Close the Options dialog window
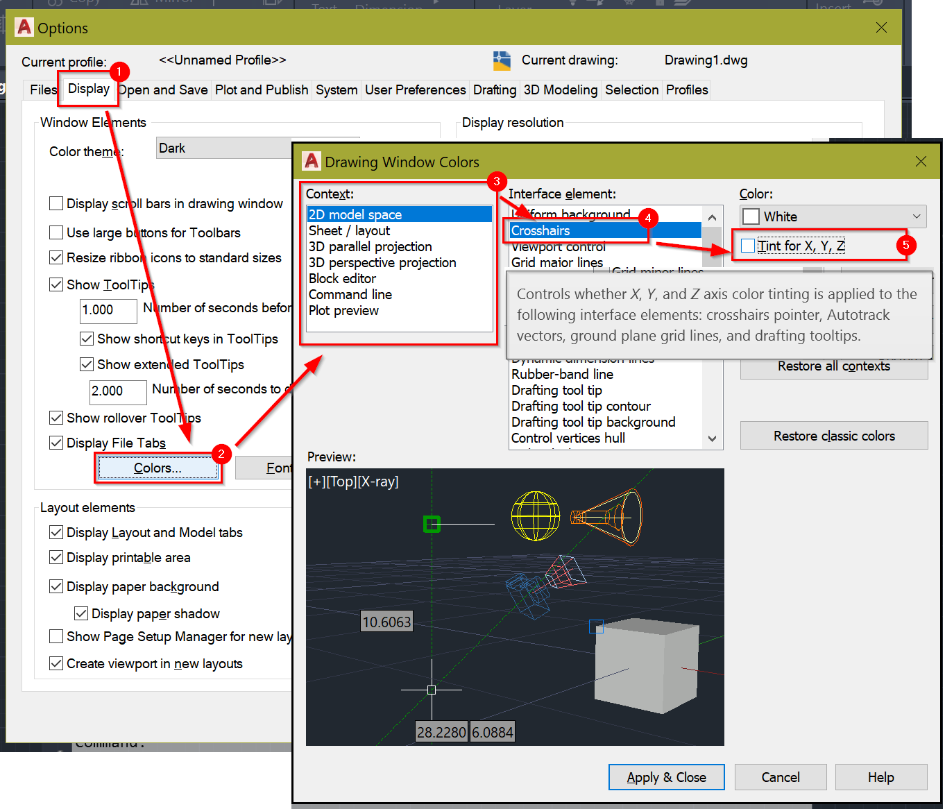Image resolution: width=945 pixels, height=809 pixels. pyautogui.click(x=881, y=27)
